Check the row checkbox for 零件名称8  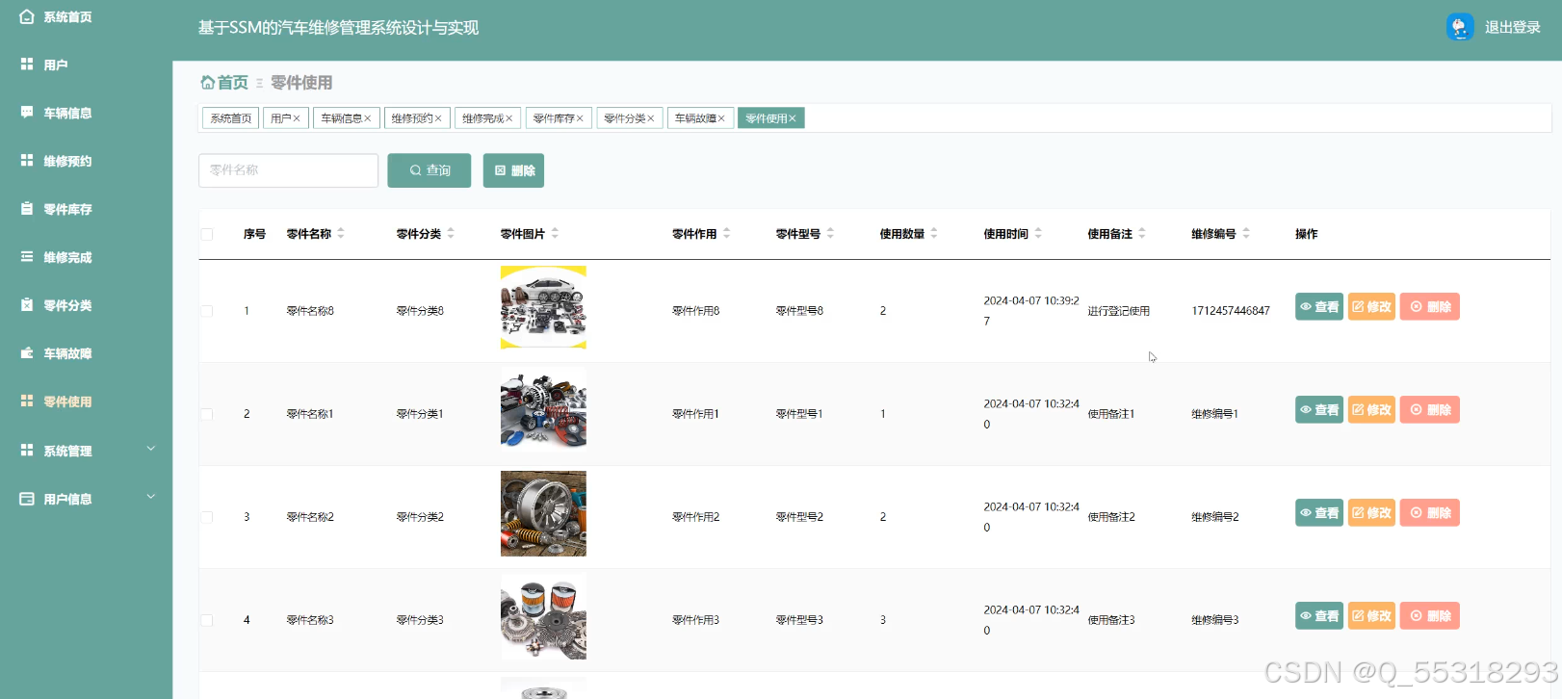[207, 311]
